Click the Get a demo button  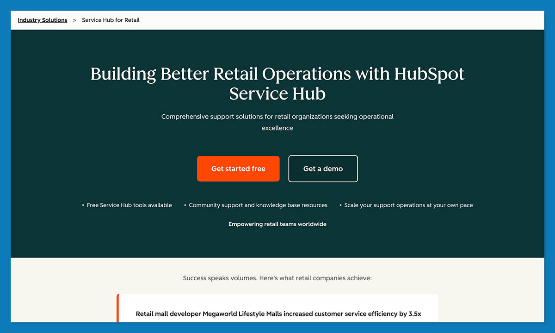(323, 169)
